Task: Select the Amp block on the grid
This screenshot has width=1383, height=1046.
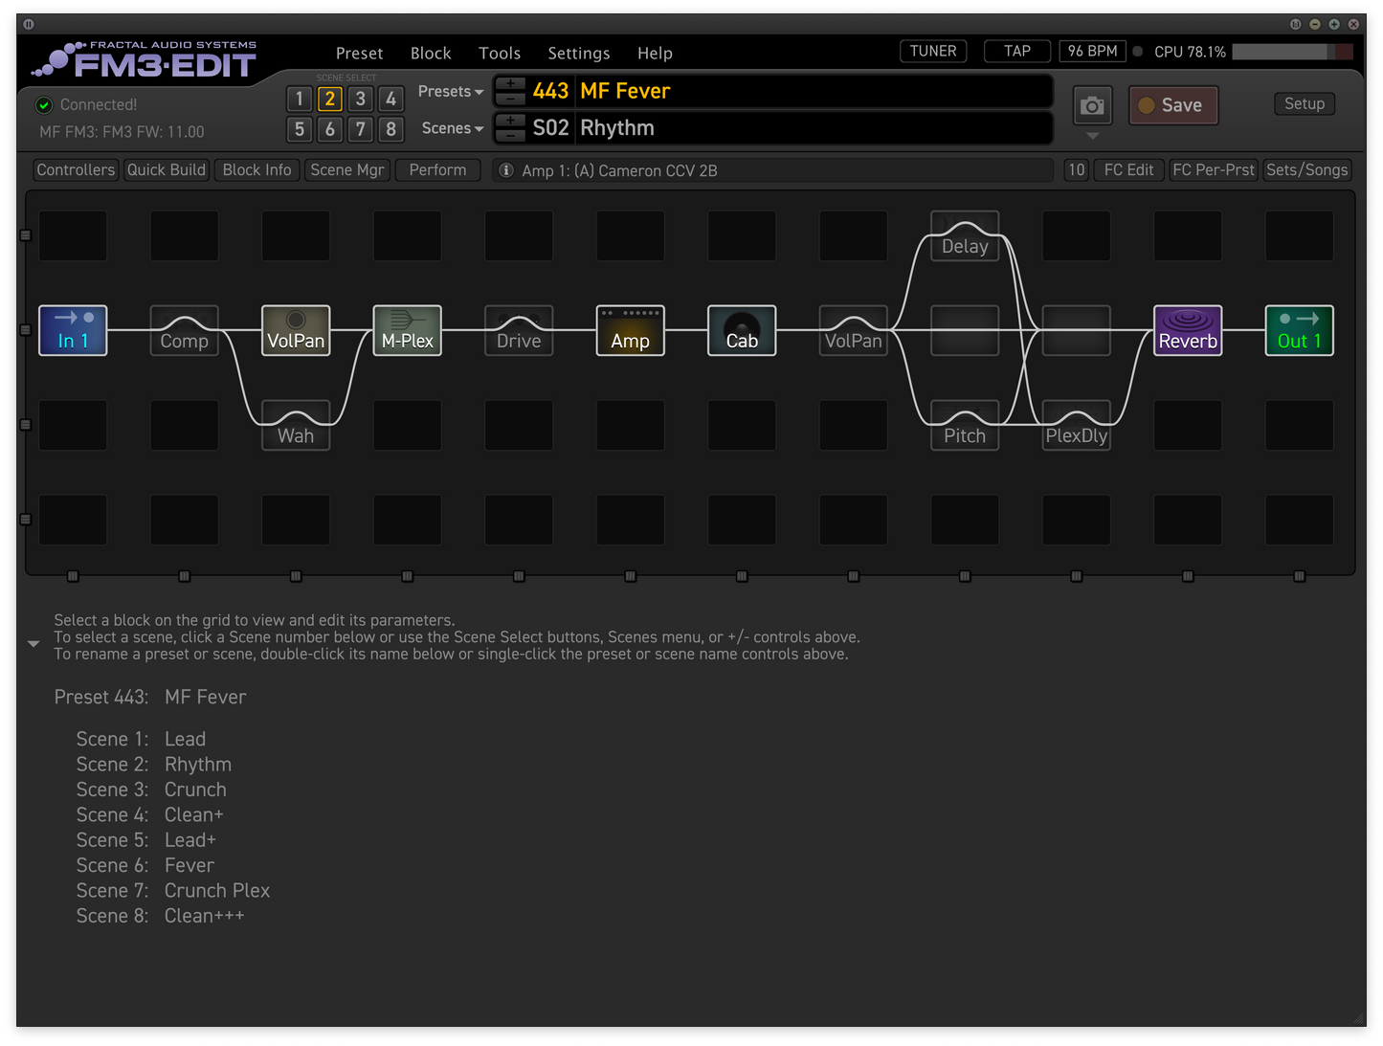Action: 630,330
